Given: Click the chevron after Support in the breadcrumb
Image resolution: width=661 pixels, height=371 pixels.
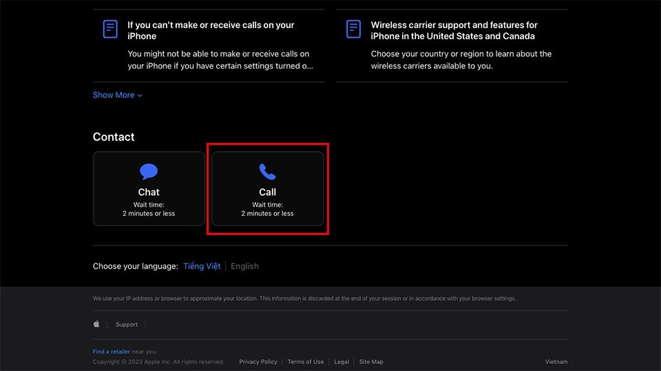Looking at the screenshot, I should [145, 324].
